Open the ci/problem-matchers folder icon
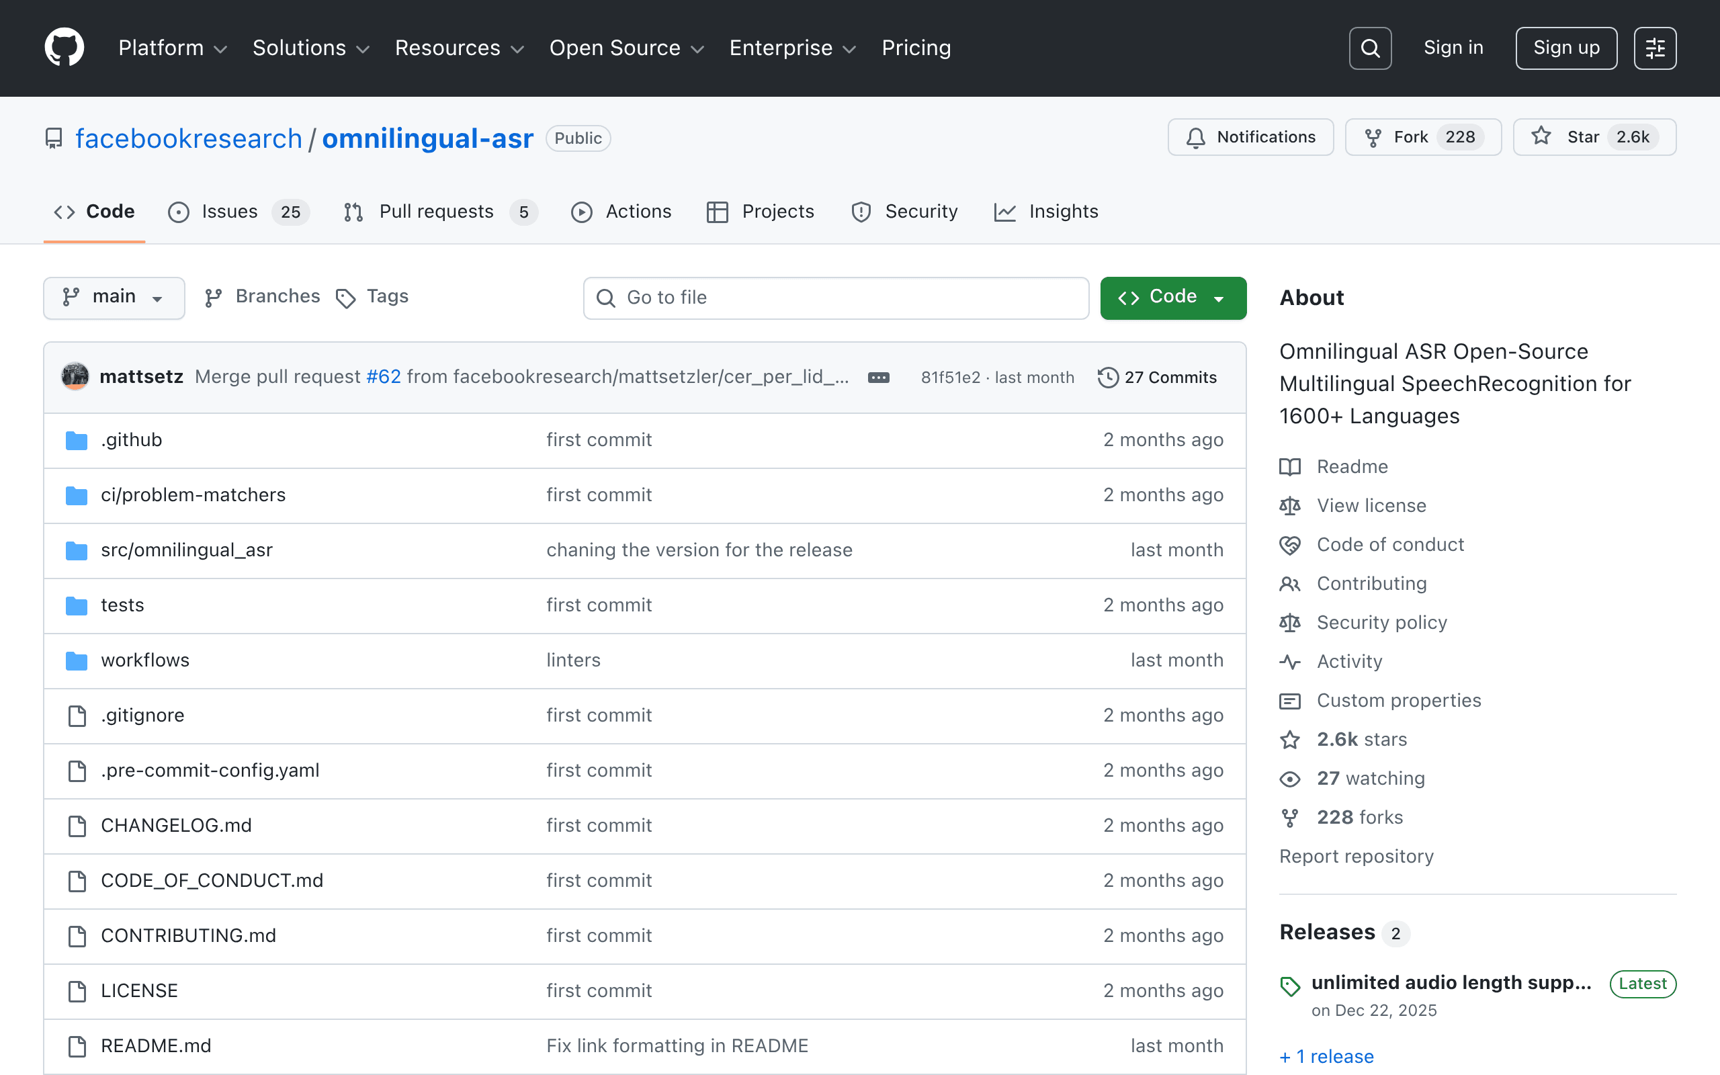The height and width of the screenshot is (1075, 1720). tap(77, 495)
